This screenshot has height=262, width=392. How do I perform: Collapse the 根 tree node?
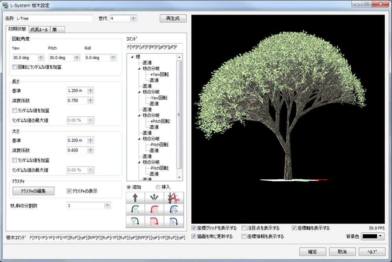(132, 57)
